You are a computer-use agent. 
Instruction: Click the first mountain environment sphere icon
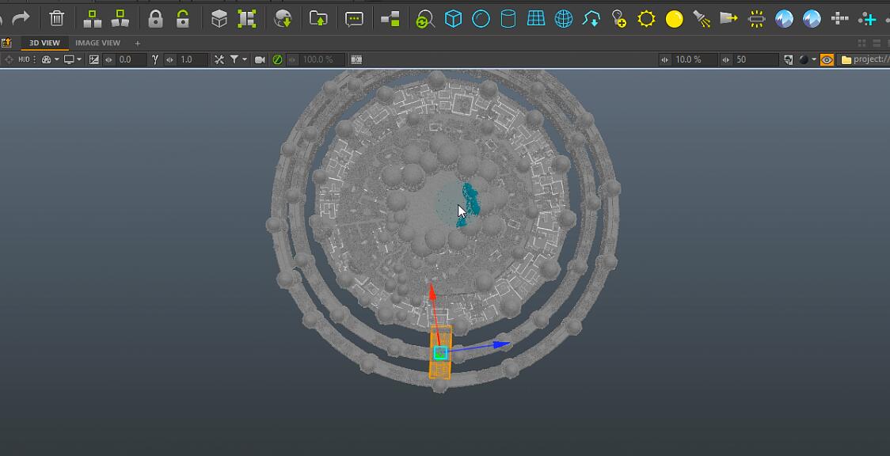(784, 19)
